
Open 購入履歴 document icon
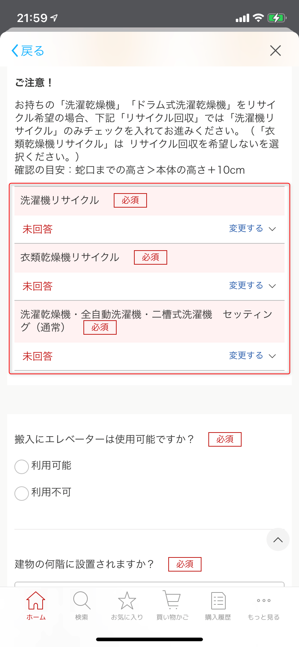point(218,600)
